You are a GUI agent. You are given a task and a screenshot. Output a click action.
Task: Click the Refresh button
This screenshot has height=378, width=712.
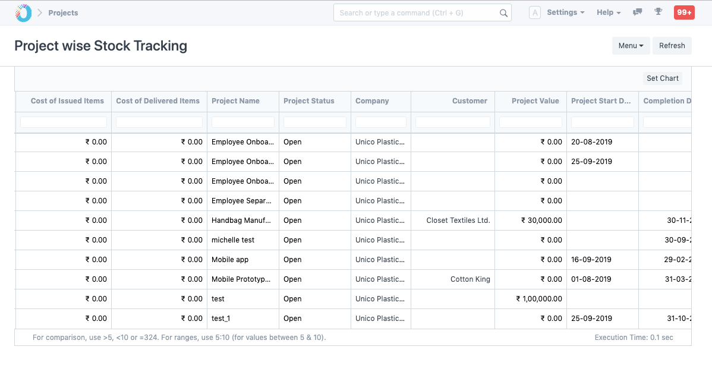[x=672, y=45]
